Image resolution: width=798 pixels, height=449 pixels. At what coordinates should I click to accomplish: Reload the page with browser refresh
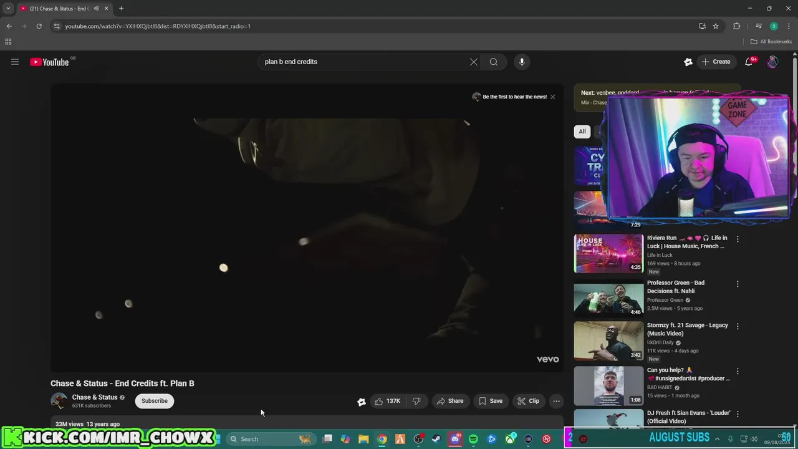(39, 26)
